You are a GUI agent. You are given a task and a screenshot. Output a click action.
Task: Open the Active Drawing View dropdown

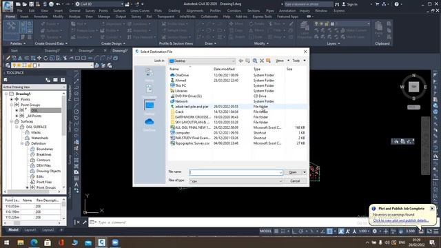pyautogui.click(x=34, y=87)
